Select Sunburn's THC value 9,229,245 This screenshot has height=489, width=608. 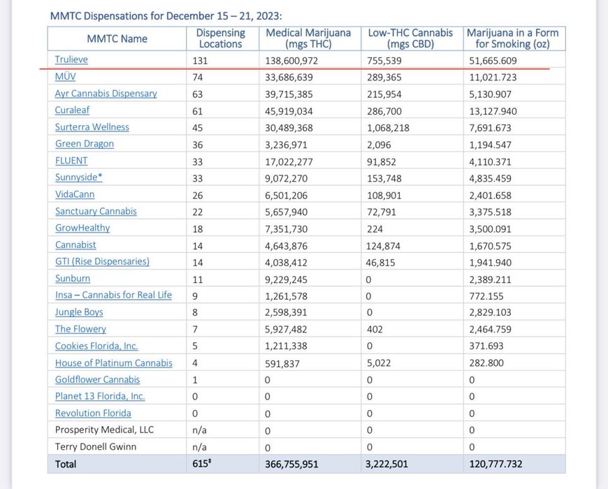coord(286,279)
